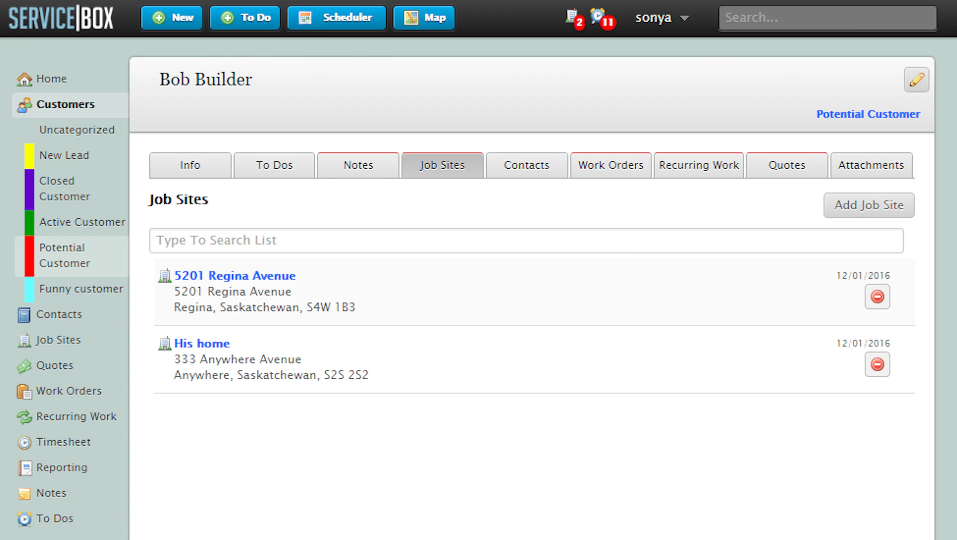The image size is (957, 540).
Task: Open To Dos in the sidebar
Action: (45, 519)
